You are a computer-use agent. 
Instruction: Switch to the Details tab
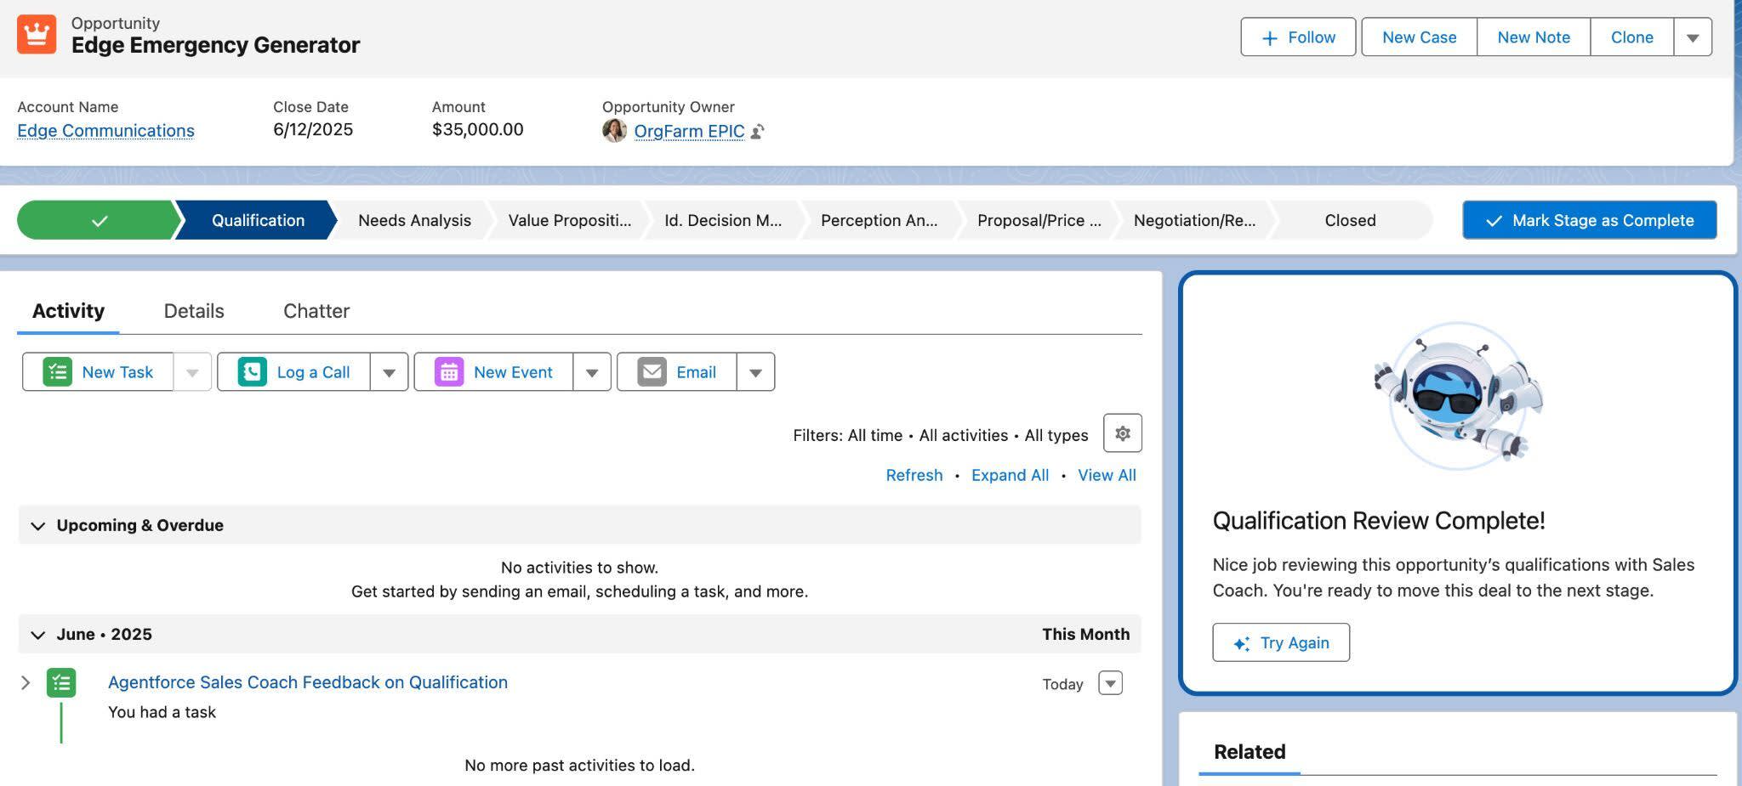[x=194, y=311]
